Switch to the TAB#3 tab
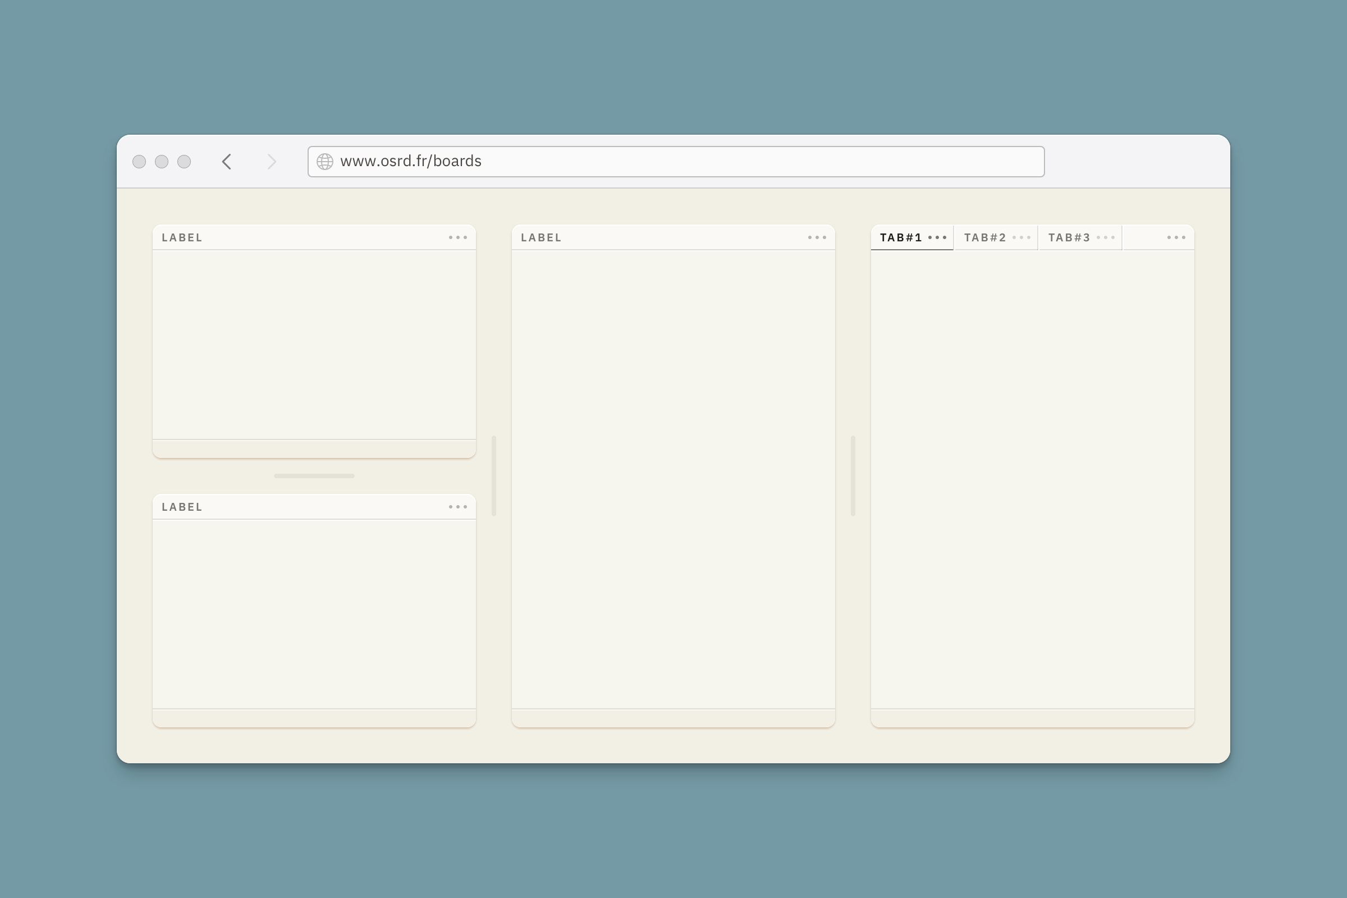Viewport: 1347px width, 898px height. [1069, 237]
